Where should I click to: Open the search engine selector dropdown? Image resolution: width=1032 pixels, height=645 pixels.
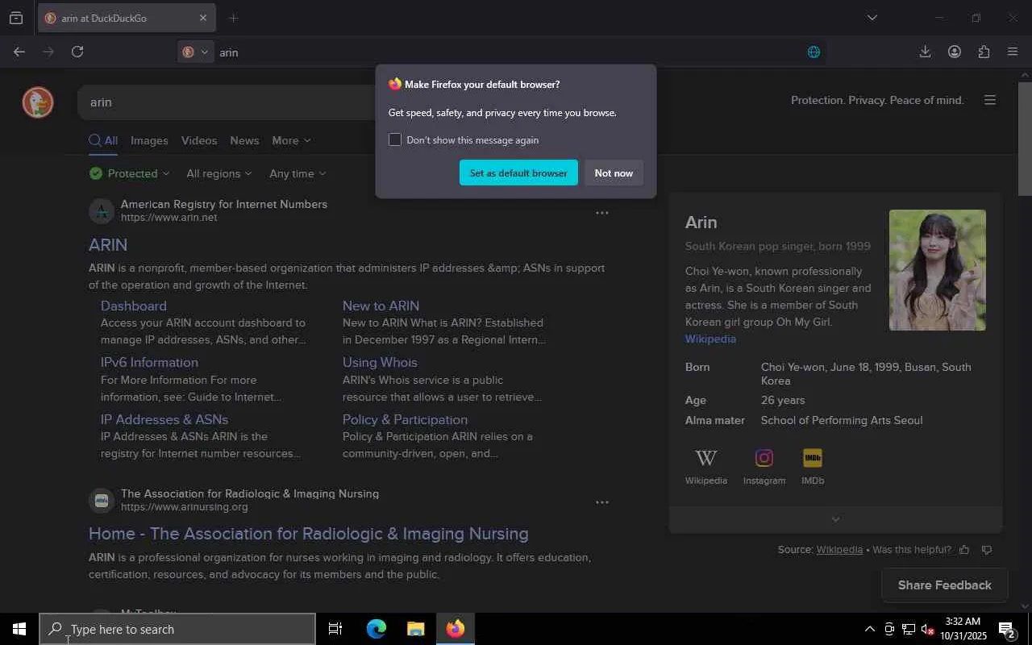pos(194,52)
